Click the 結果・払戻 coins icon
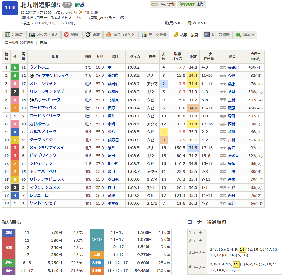The height and width of the screenshot is (276, 283). [x=176, y=35]
